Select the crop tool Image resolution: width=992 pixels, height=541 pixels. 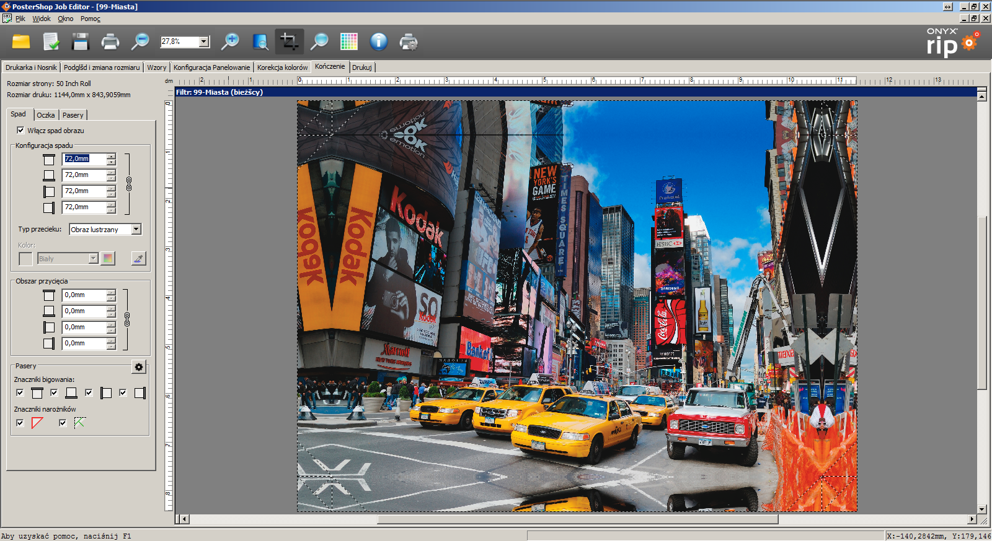pos(290,42)
